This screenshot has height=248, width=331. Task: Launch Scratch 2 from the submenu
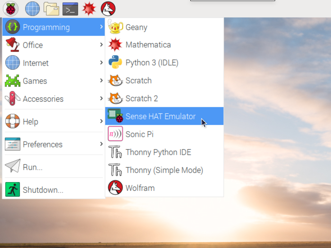pyautogui.click(x=165, y=98)
